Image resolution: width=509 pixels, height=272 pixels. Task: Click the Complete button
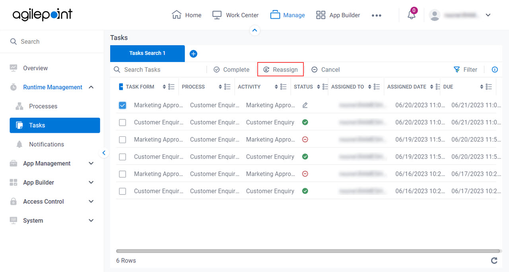pyautogui.click(x=231, y=70)
